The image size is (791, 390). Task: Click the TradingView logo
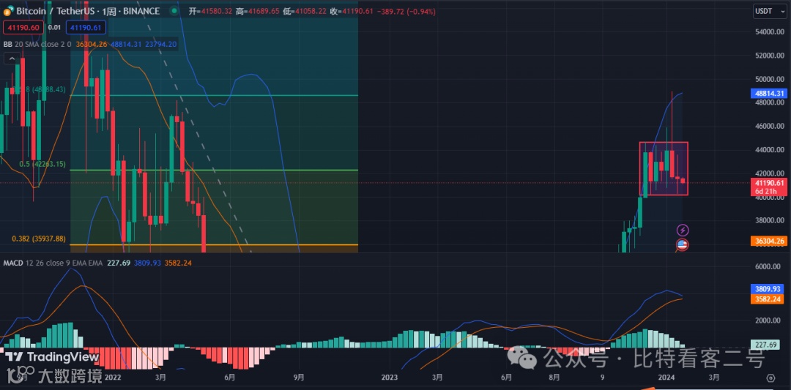pyautogui.click(x=52, y=357)
